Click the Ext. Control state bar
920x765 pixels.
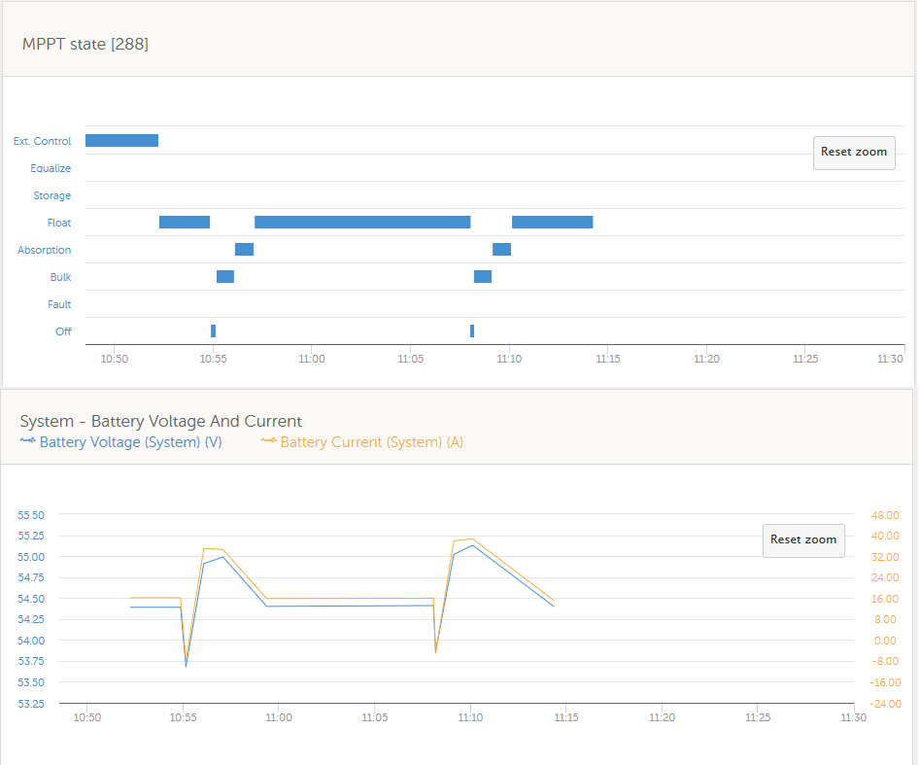(121, 141)
